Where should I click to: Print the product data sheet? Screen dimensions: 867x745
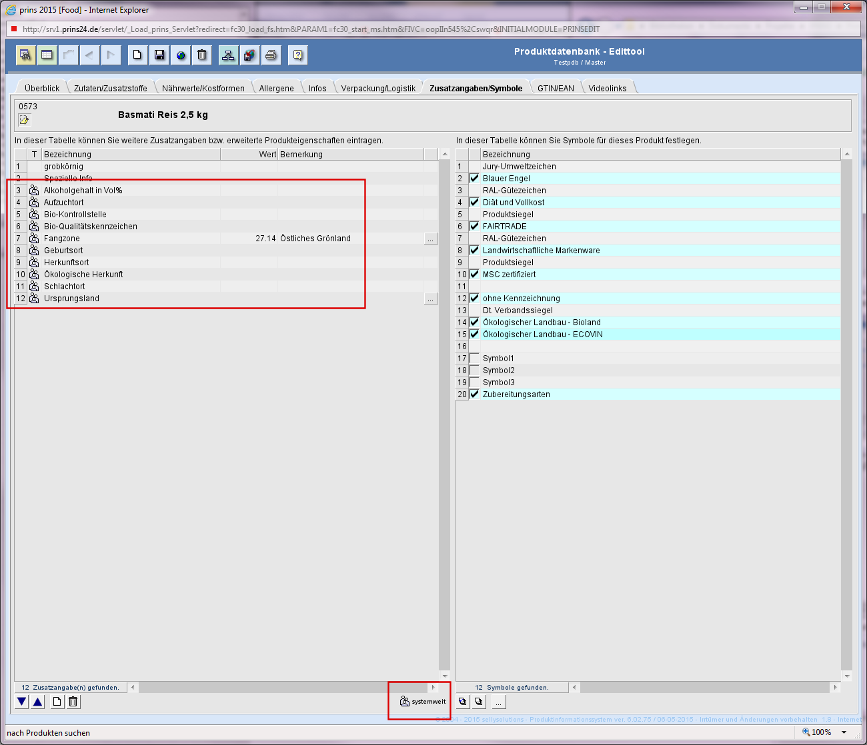coord(271,55)
